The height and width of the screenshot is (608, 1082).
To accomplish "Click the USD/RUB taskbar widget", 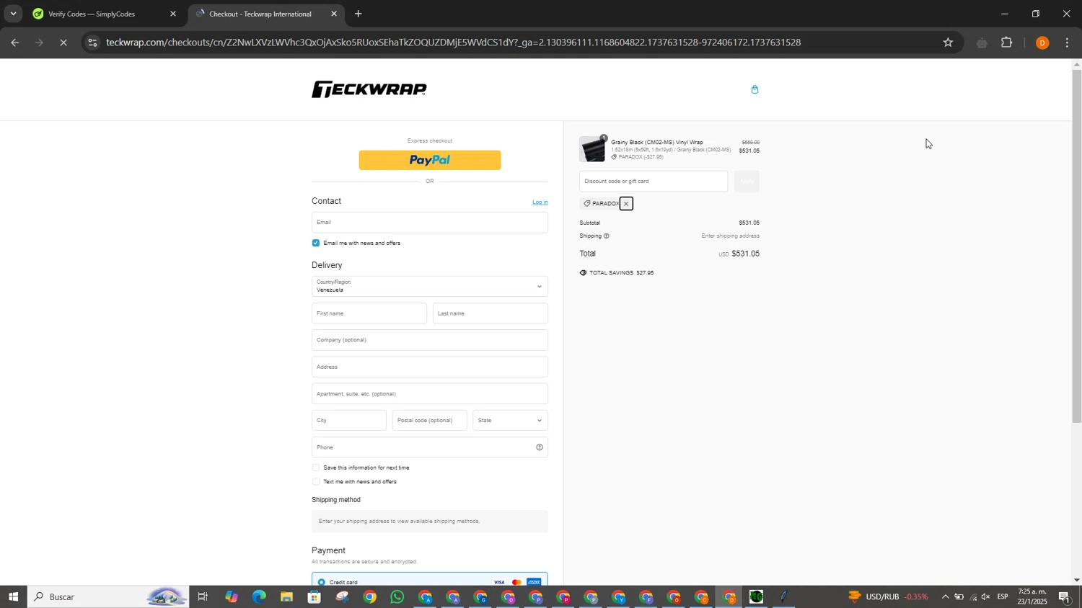I will (889, 596).
